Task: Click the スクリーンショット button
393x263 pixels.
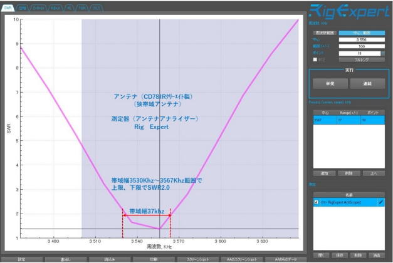Action: 198,259
